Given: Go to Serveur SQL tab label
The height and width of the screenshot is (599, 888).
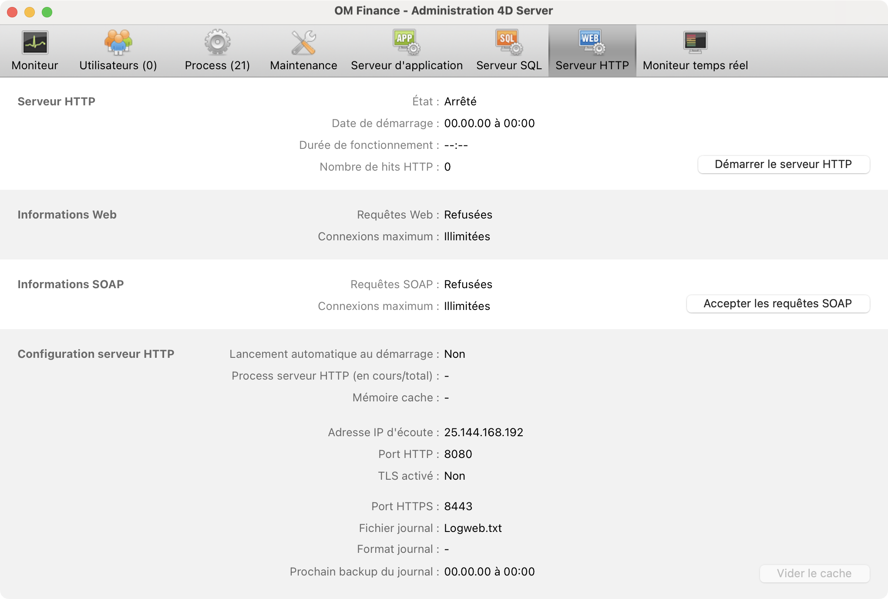Looking at the screenshot, I should click(509, 65).
